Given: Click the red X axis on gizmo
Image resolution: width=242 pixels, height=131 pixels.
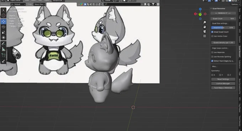Looking at the screenshot, I should 195,14.
